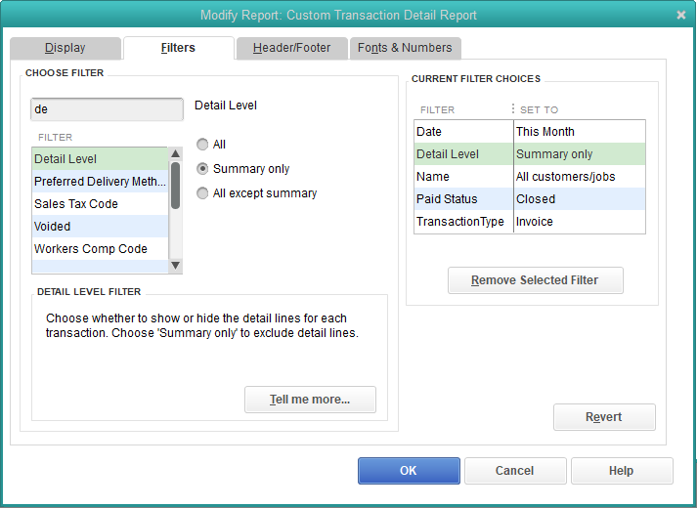The image size is (697, 508).
Task: Select the All radio button
Action: pos(203,145)
